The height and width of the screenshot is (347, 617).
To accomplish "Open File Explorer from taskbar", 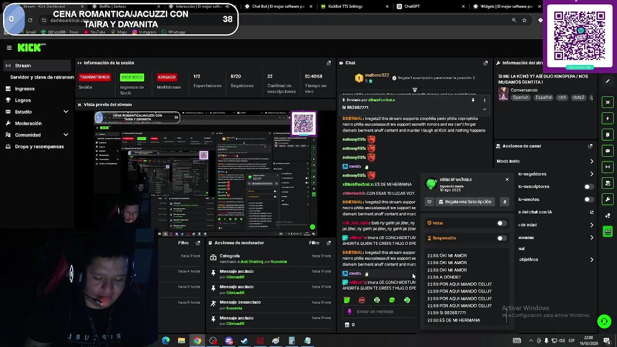I will coord(181,341).
